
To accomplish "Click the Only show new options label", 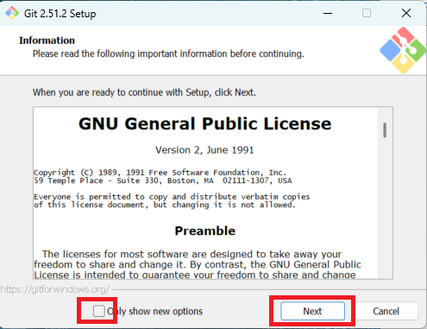I will point(155,311).
